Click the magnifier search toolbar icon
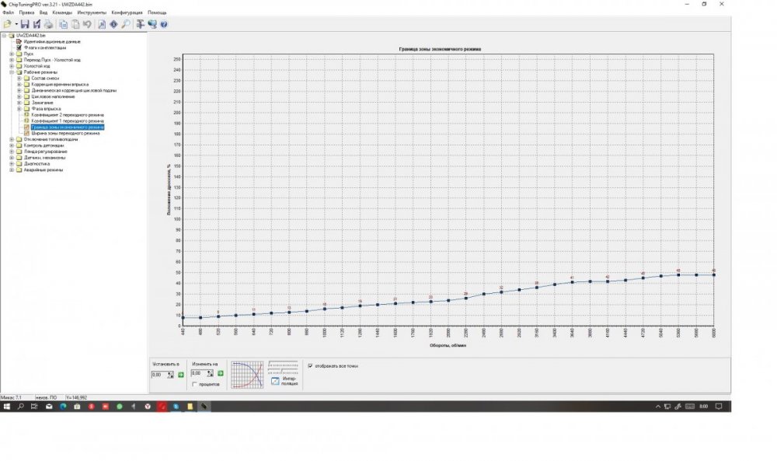Image resolution: width=777 pixels, height=461 pixels. [x=125, y=24]
